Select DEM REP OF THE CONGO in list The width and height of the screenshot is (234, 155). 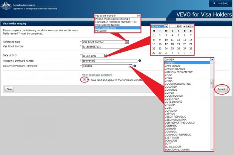click(x=188, y=123)
